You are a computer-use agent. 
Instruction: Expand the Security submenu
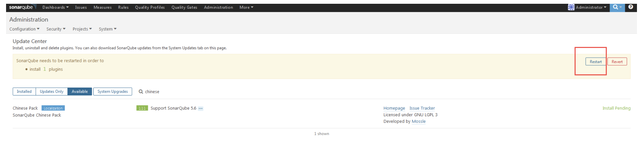point(56,29)
